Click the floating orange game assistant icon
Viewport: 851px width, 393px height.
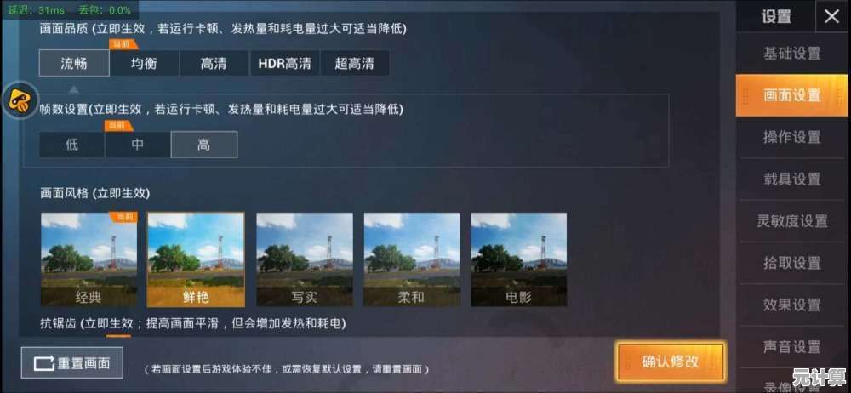[20, 100]
